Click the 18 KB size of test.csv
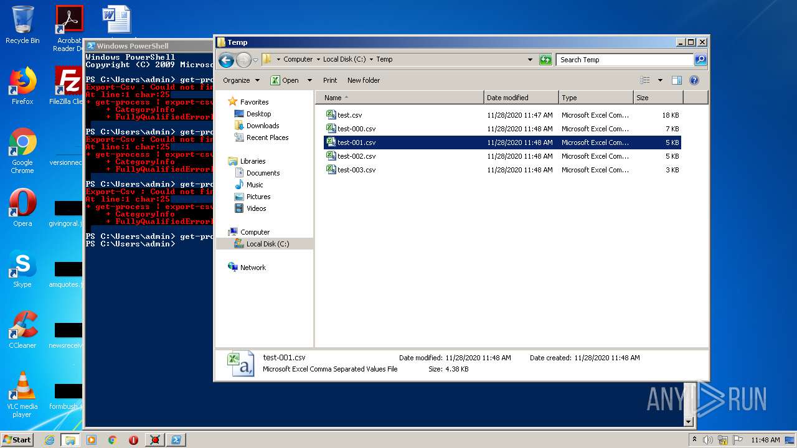The width and height of the screenshot is (797, 448). click(670, 115)
